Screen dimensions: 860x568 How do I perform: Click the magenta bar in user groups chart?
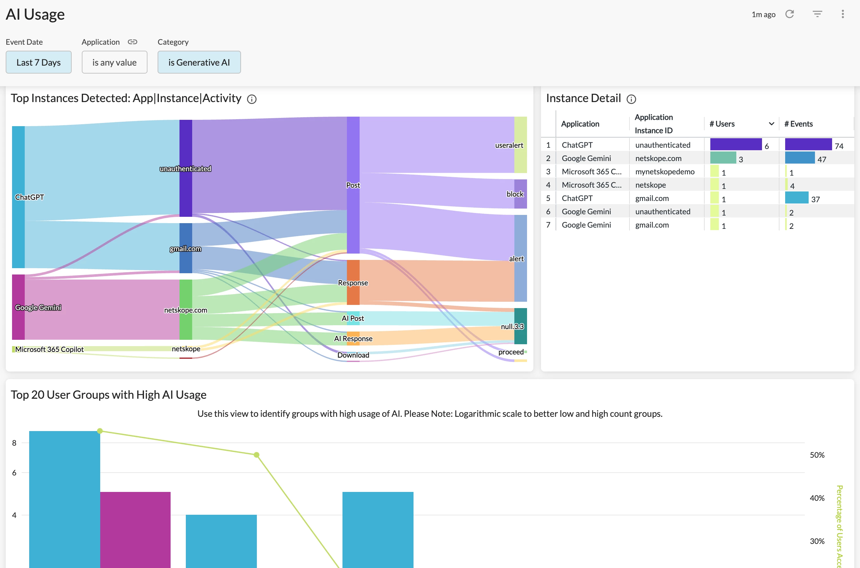[x=135, y=529]
